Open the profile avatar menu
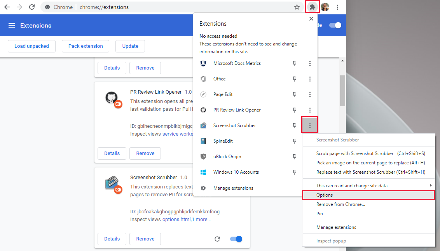The height and width of the screenshot is (251, 440). click(325, 7)
